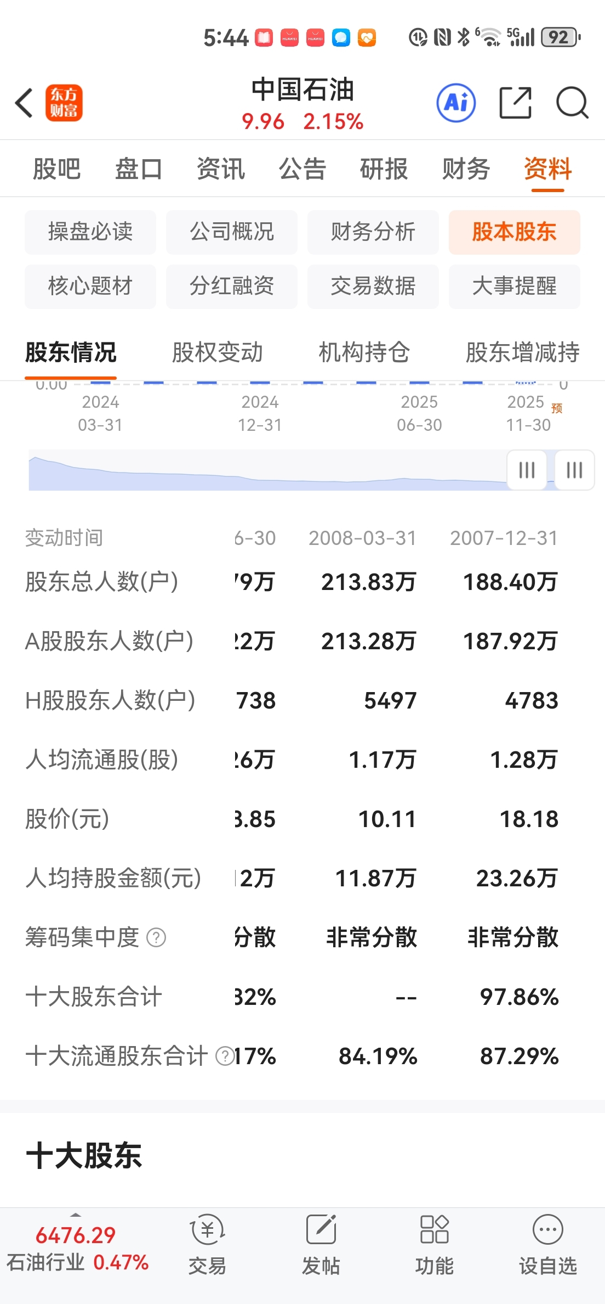605x1304 pixels.
Task: Switch to 研报 tab
Action: [x=384, y=168]
